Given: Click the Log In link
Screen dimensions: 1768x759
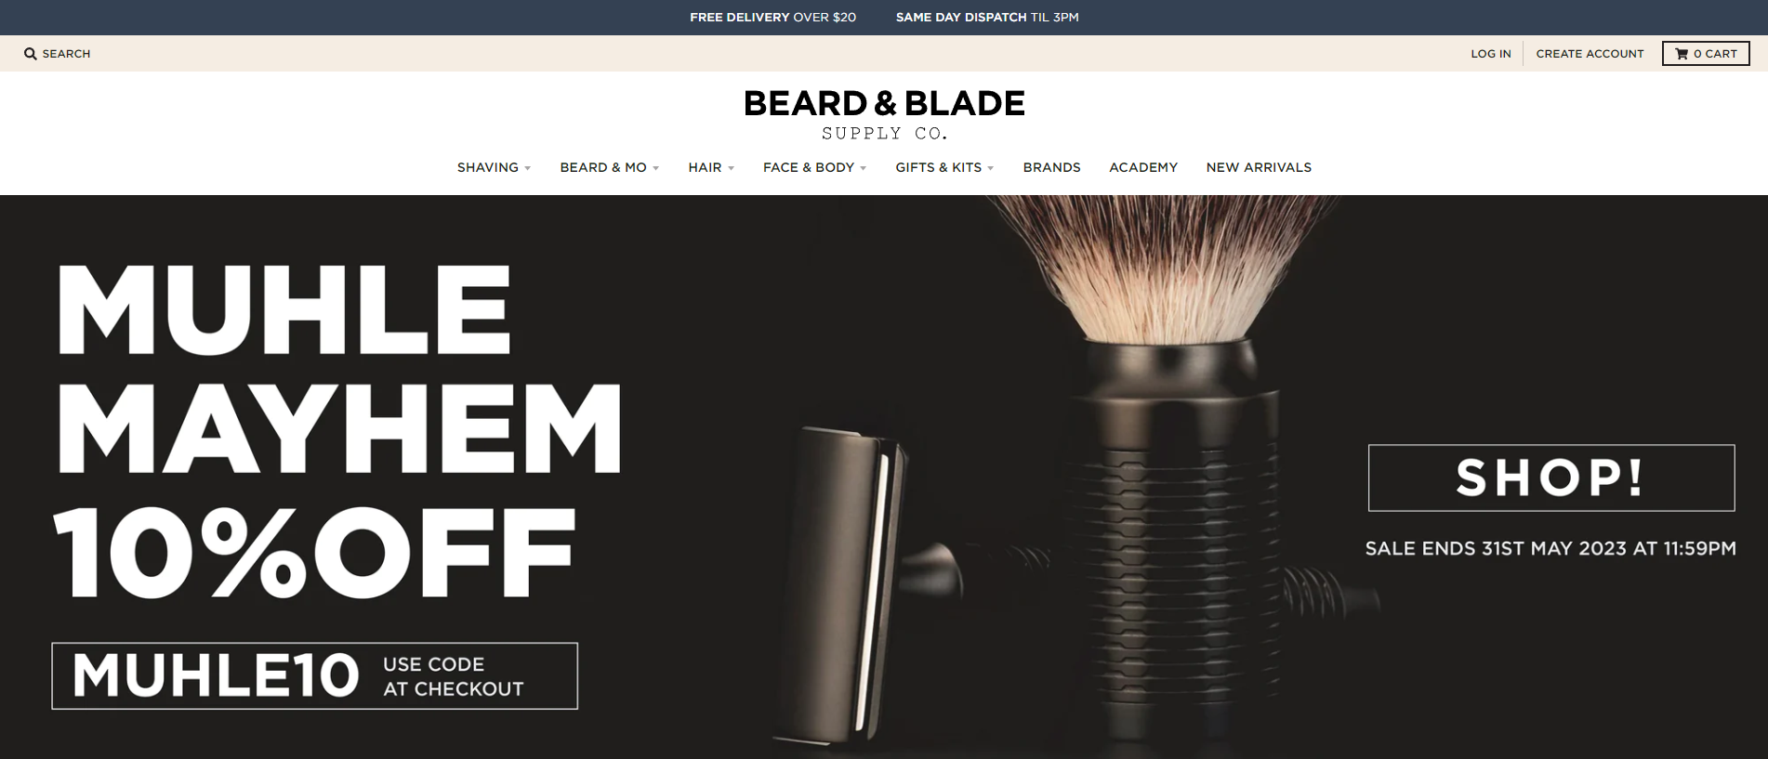Looking at the screenshot, I should point(1491,54).
